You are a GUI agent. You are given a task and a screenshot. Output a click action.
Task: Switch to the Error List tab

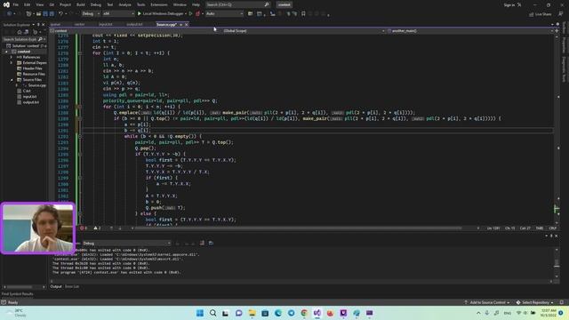[72, 286]
